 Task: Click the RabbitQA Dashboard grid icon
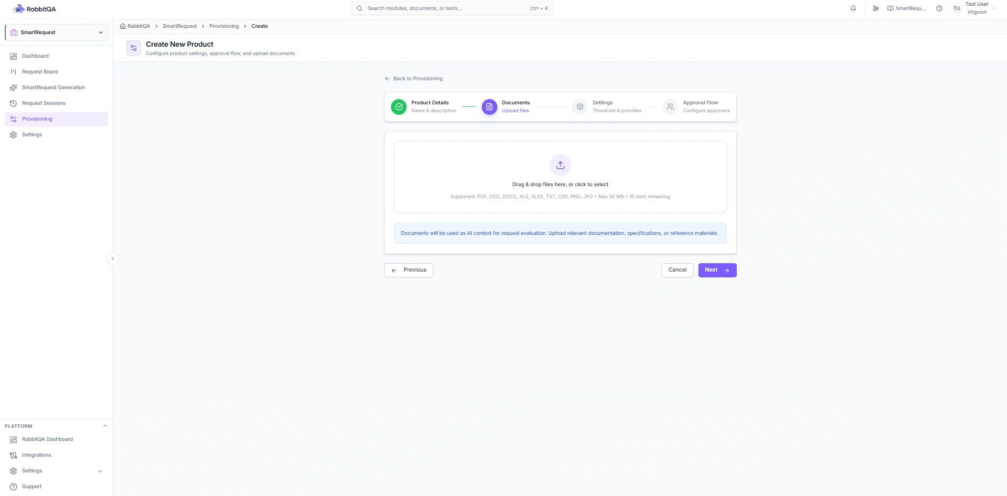[14, 439]
